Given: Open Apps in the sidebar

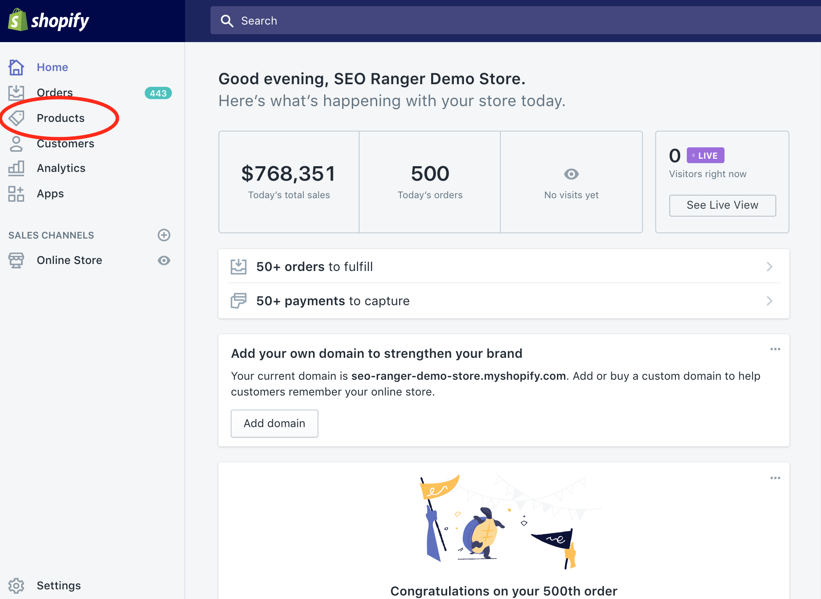Looking at the screenshot, I should pos(50,193).
